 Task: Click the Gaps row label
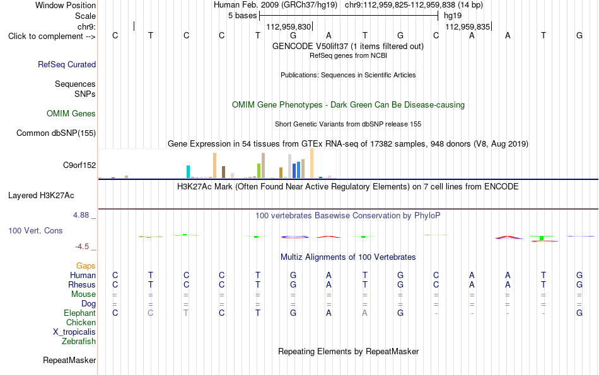click(x=86, y=266)
